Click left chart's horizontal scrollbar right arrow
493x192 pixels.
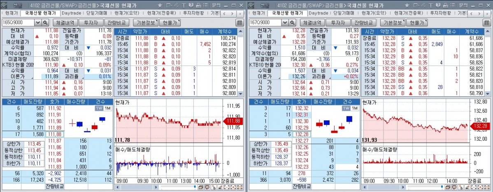(156, 187)
